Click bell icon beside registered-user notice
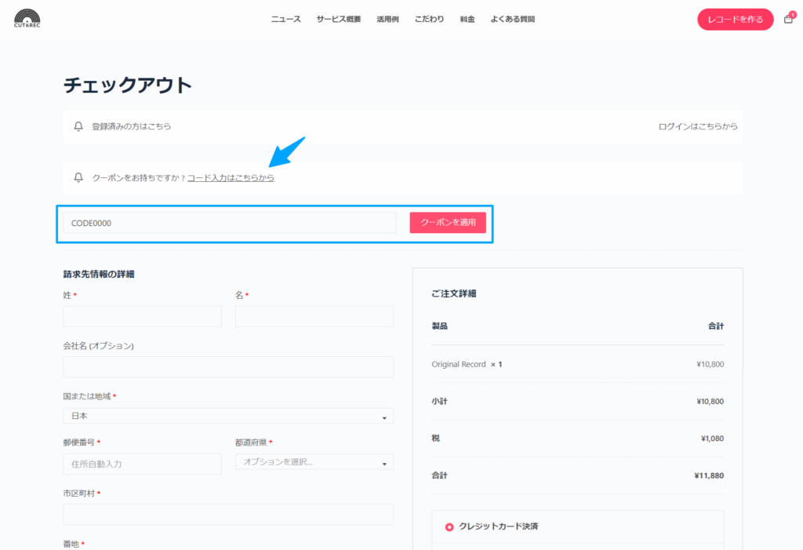Screen dimensions: 803x550 (x=78, y=126)
